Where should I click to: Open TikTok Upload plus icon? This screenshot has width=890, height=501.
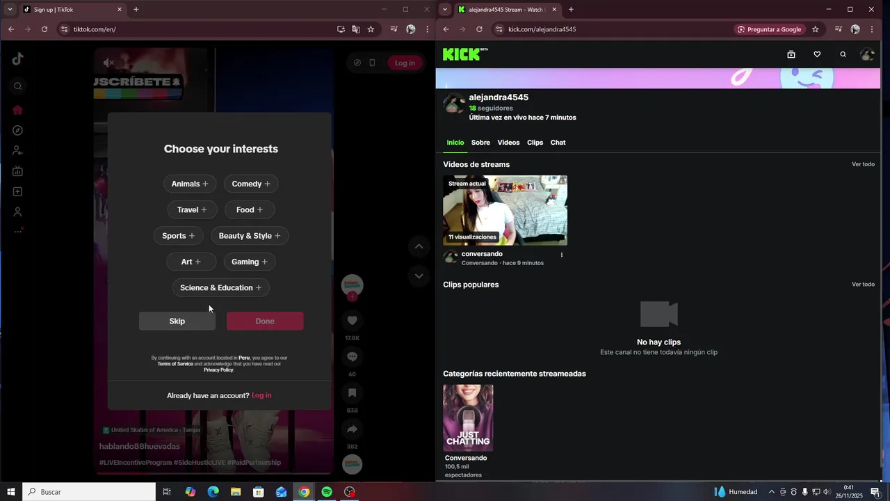click(18, 191)
